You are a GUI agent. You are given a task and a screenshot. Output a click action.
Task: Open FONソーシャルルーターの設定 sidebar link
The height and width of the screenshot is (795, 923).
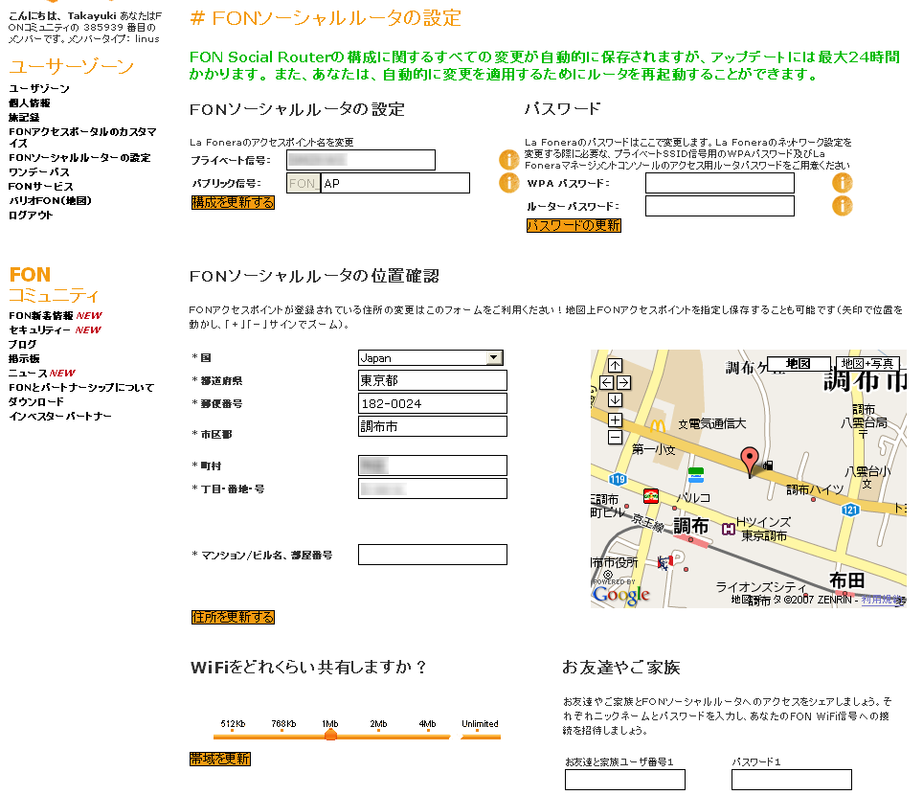point(79,158)
